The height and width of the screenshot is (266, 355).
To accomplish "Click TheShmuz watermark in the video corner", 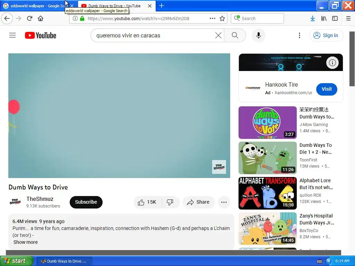I will click(x=219, y=167).
